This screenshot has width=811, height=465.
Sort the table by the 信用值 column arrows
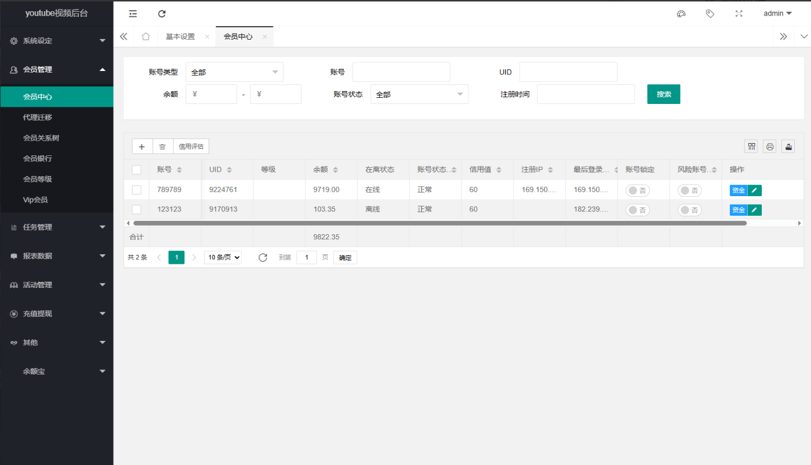(x=499, y=170)
